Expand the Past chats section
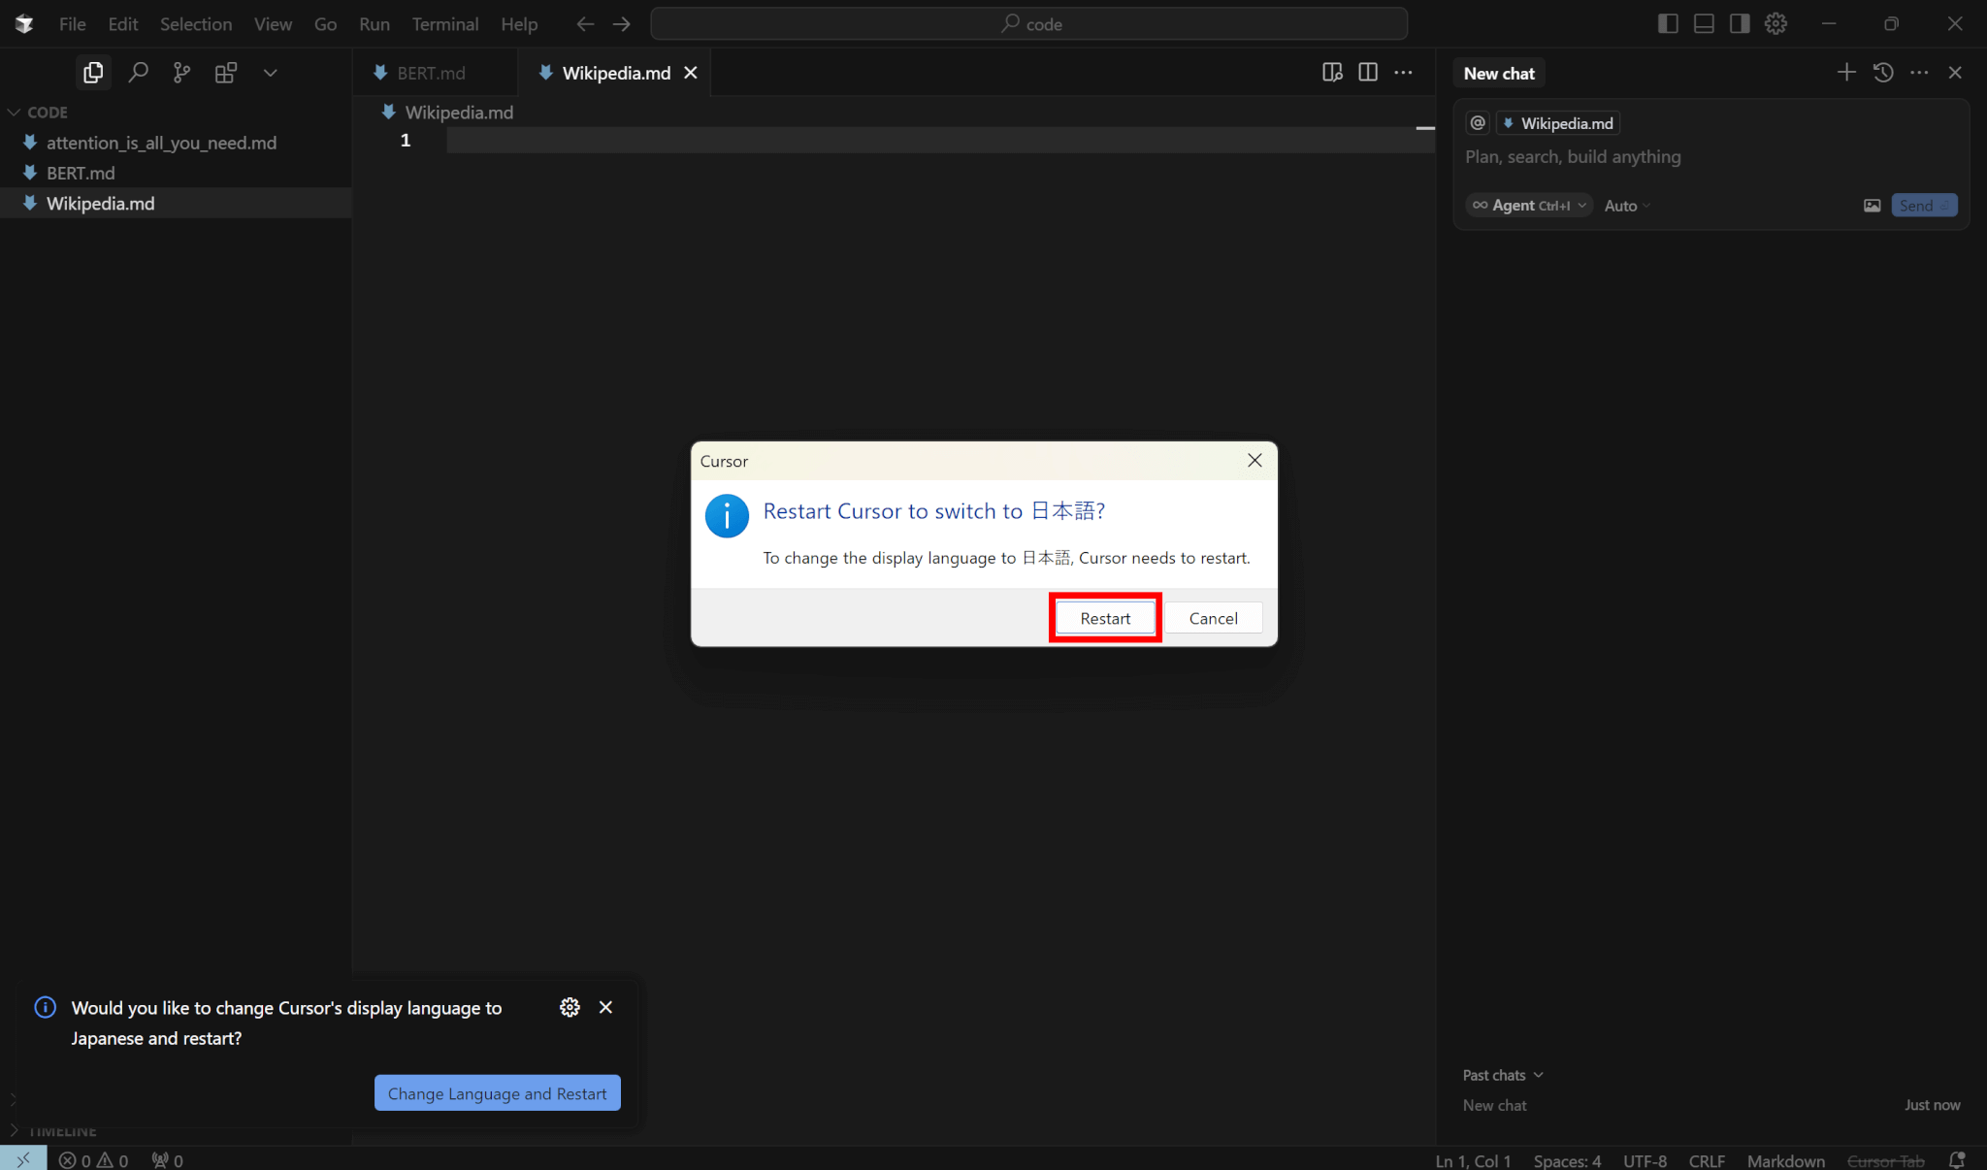Viewport: 1987px width, 1170px height. (1502, 1075)
